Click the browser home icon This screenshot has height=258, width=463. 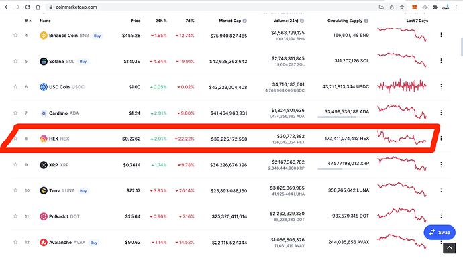pos(38,7)
